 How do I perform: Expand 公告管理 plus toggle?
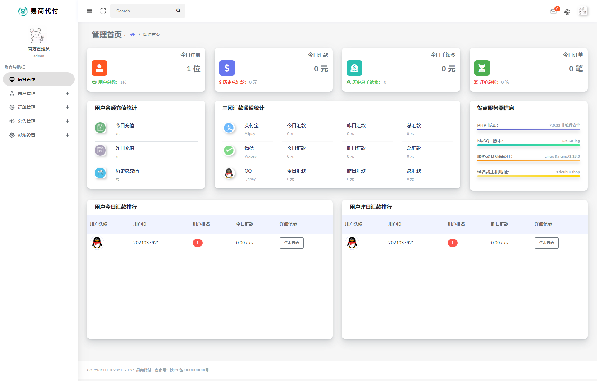pos(67,121)
